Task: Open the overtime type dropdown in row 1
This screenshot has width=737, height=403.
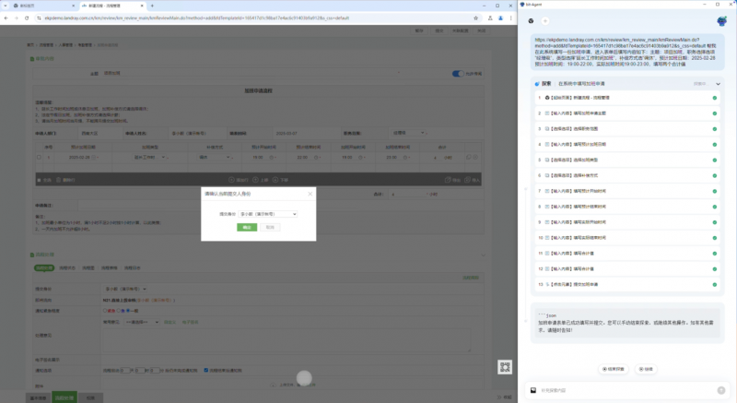Action: coord(149,157)
